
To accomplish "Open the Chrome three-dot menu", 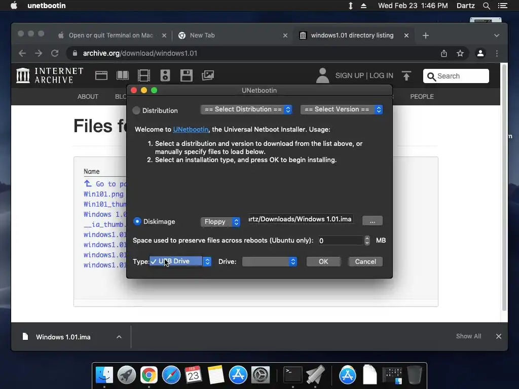I will click(x=497, y=53).
